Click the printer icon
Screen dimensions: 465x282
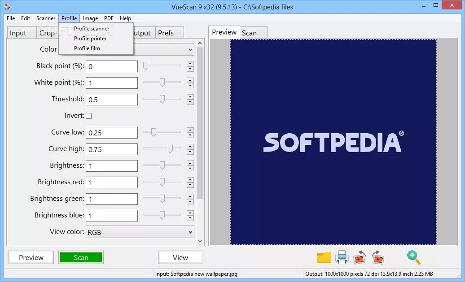pos(342,257)
